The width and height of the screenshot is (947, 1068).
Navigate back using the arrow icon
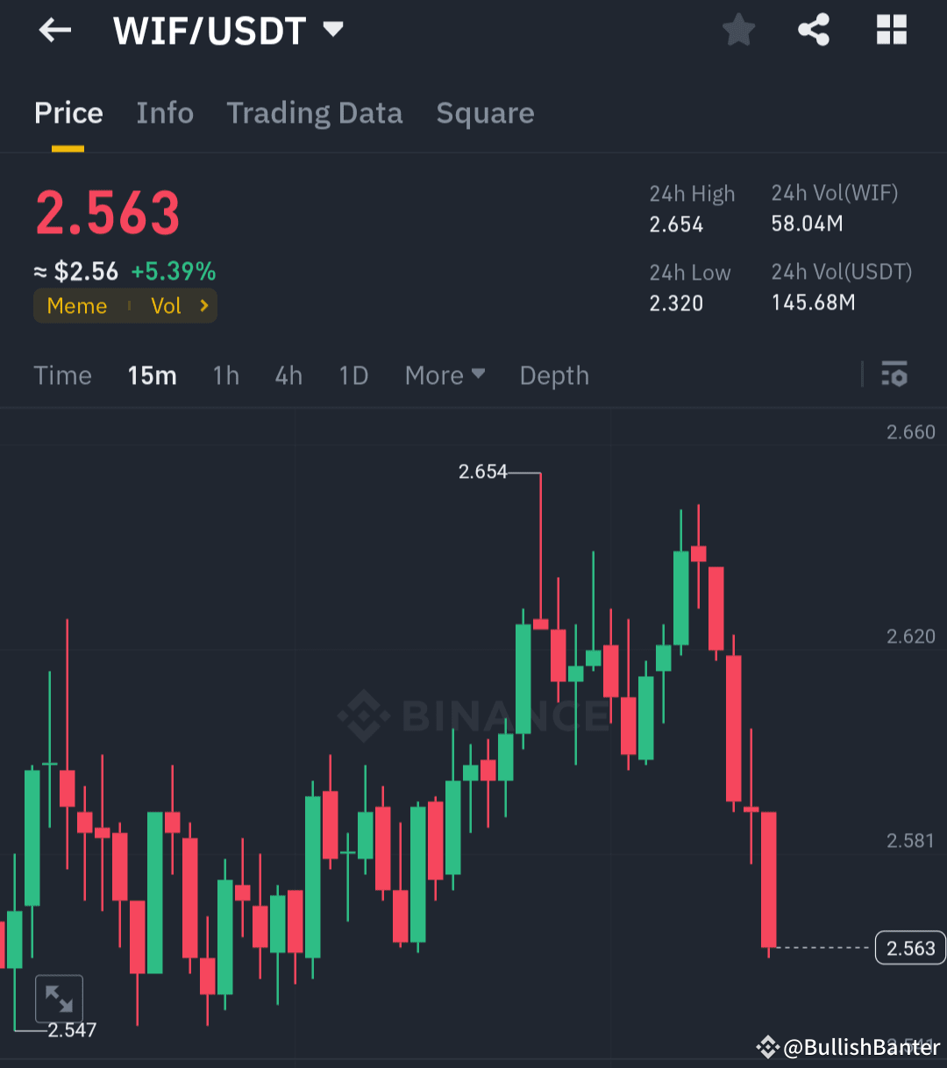click(x=54, y=29)
